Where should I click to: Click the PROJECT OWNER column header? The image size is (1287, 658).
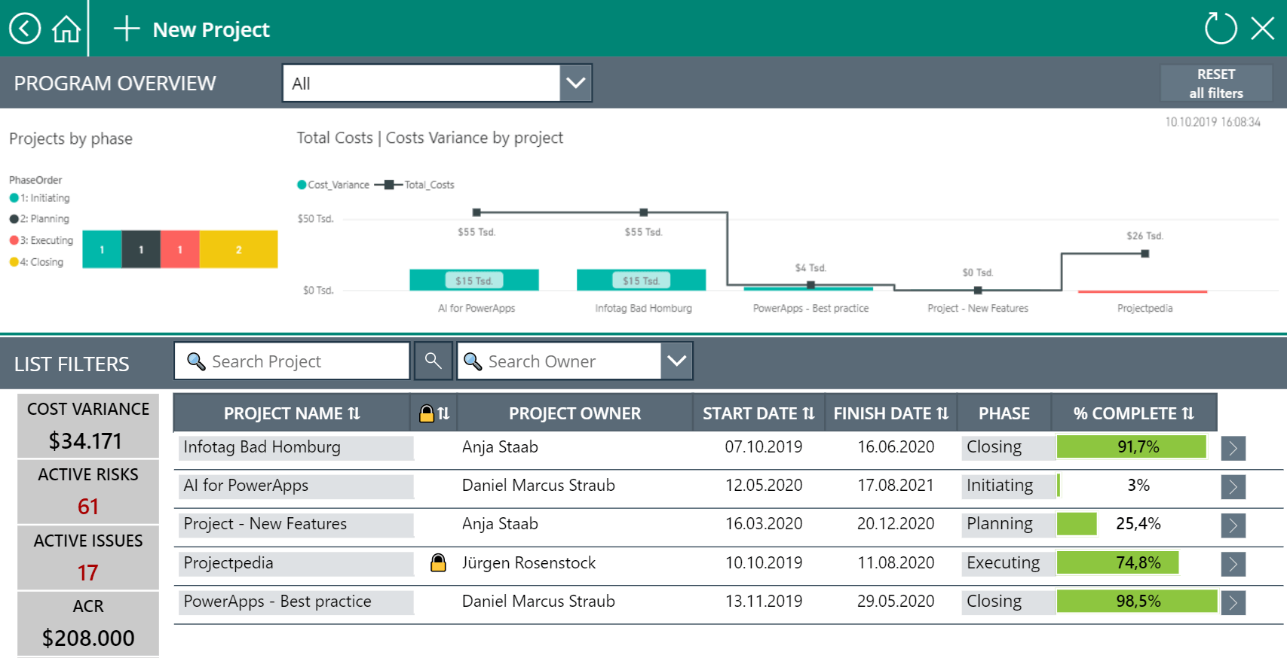(575, 413)
